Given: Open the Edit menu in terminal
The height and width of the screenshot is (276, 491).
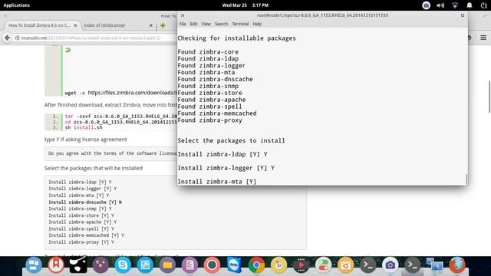Looking at the screenshot, I should click(193, 24).
